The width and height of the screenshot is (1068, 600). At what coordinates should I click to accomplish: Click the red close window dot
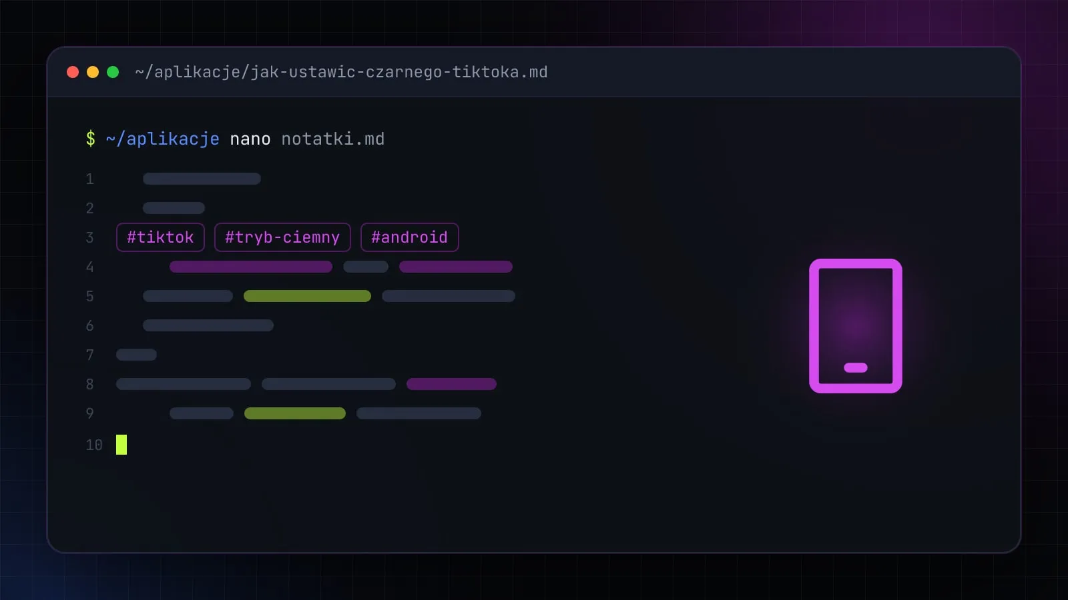point(73,72)
